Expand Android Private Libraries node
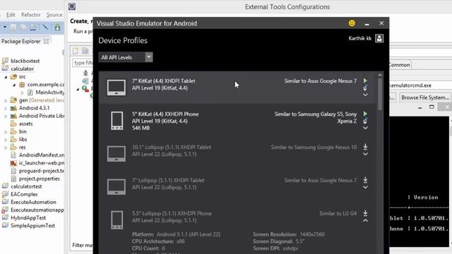452x254 pixels. pyautogui.click(x=6, y=116)
